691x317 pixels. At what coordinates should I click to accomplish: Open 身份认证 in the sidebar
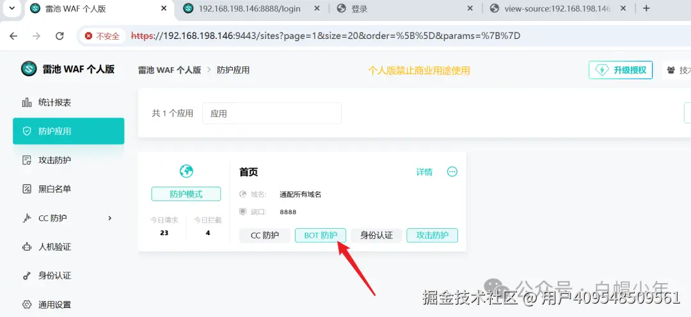point(68,276)
